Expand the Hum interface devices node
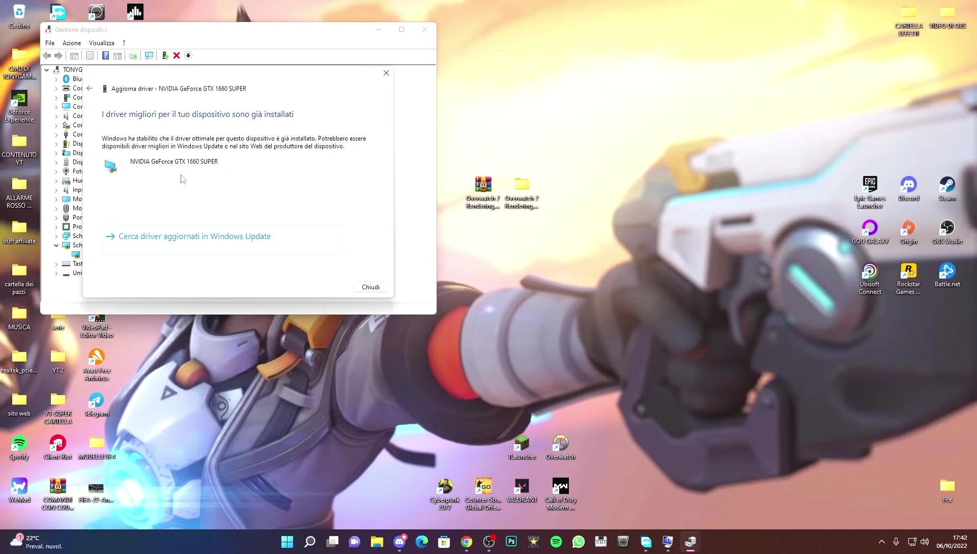Image resolution: width=977 pixels, height=554 pixels. click(56, 181)
